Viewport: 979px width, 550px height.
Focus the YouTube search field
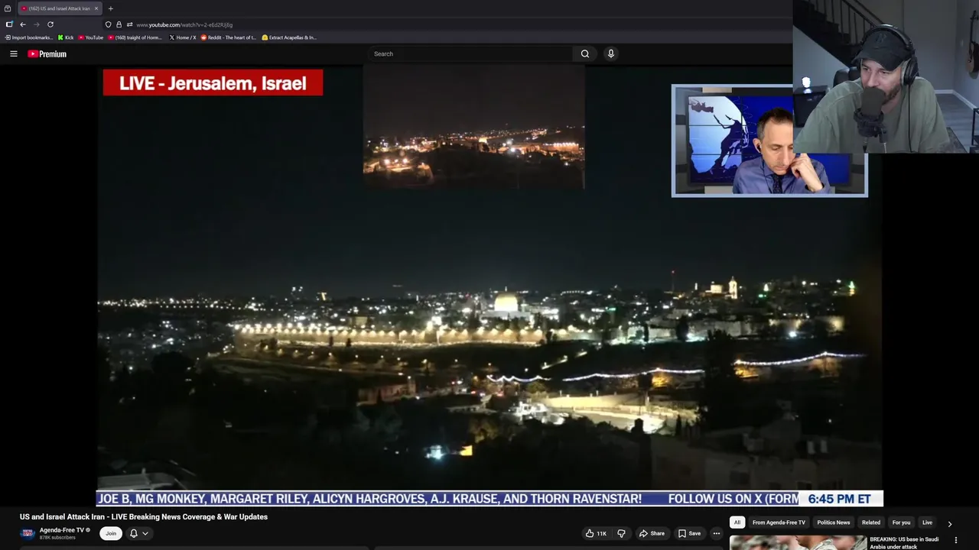470,53
